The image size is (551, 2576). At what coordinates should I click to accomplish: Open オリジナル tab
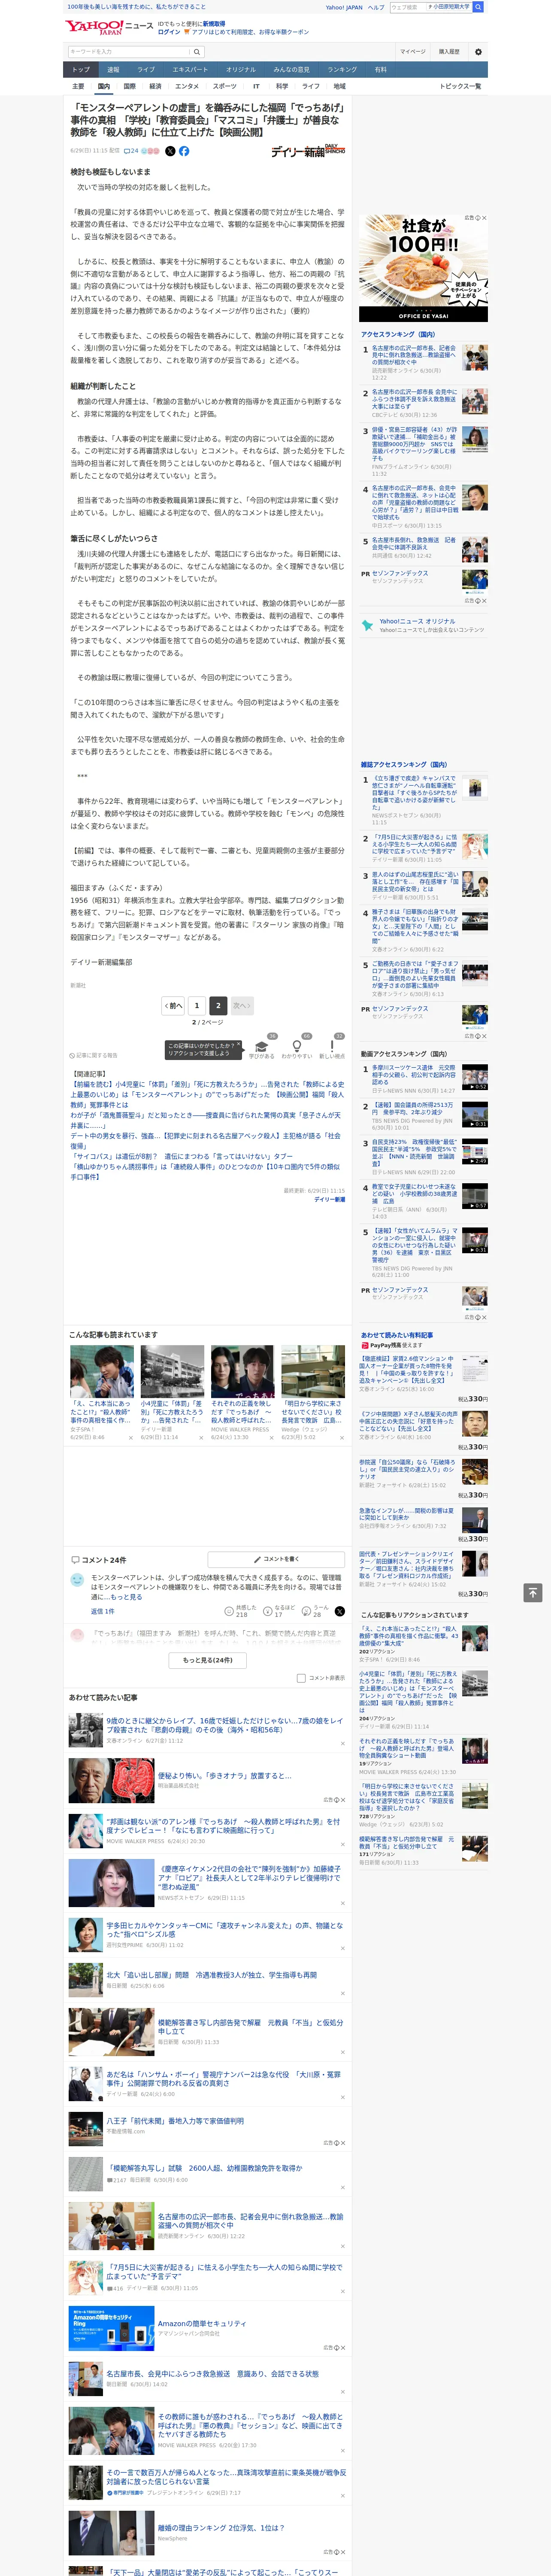(x=241, y=70)
